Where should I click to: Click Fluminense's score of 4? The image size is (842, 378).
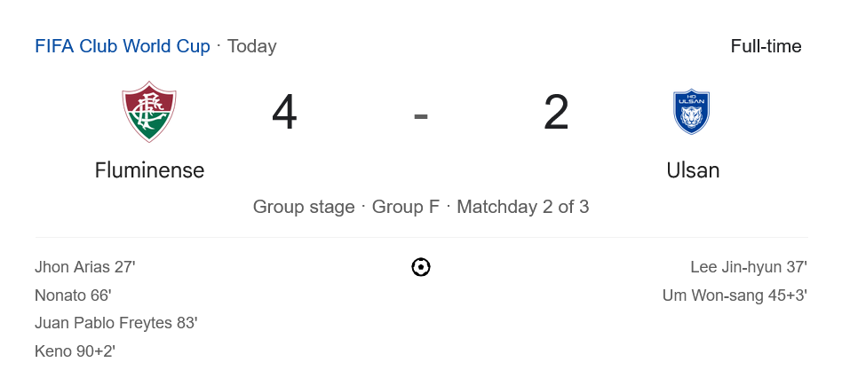point(284,114)
